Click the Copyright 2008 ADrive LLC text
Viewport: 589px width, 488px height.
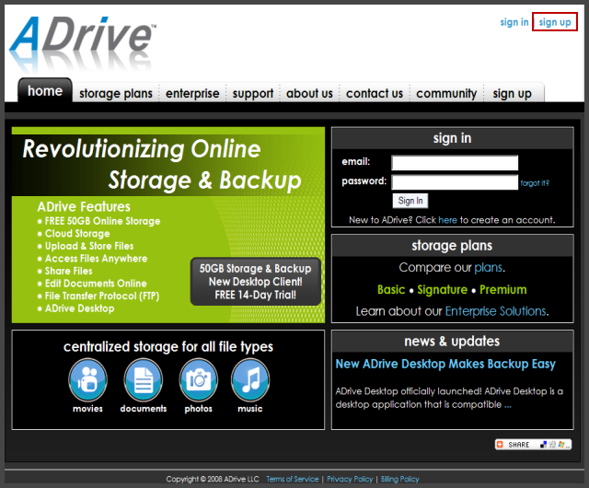pos(213,479)
